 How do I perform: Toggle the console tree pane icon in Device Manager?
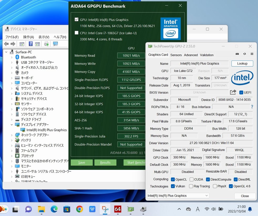[22, 44]
